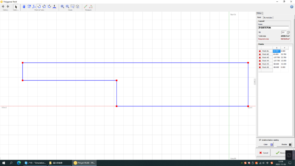The image size is (295, 166).
Task: Toggle Enable shadow casting checkbox
Action: (x=260, y=140)
